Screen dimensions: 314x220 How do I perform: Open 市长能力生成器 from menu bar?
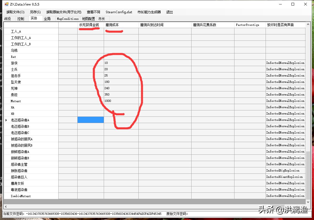pyautogui.click(x=149, y=12)
